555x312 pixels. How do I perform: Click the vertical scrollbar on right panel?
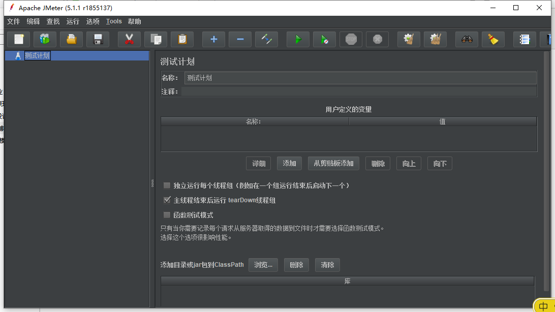tap(546, 171)
